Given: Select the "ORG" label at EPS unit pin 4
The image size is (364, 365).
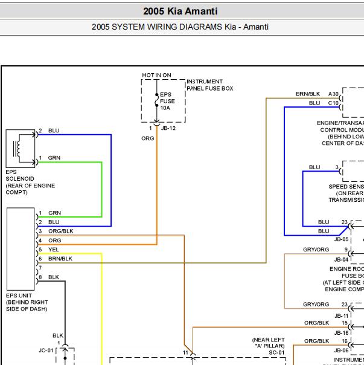Looking at the screenshot, I should click(55, 241).
